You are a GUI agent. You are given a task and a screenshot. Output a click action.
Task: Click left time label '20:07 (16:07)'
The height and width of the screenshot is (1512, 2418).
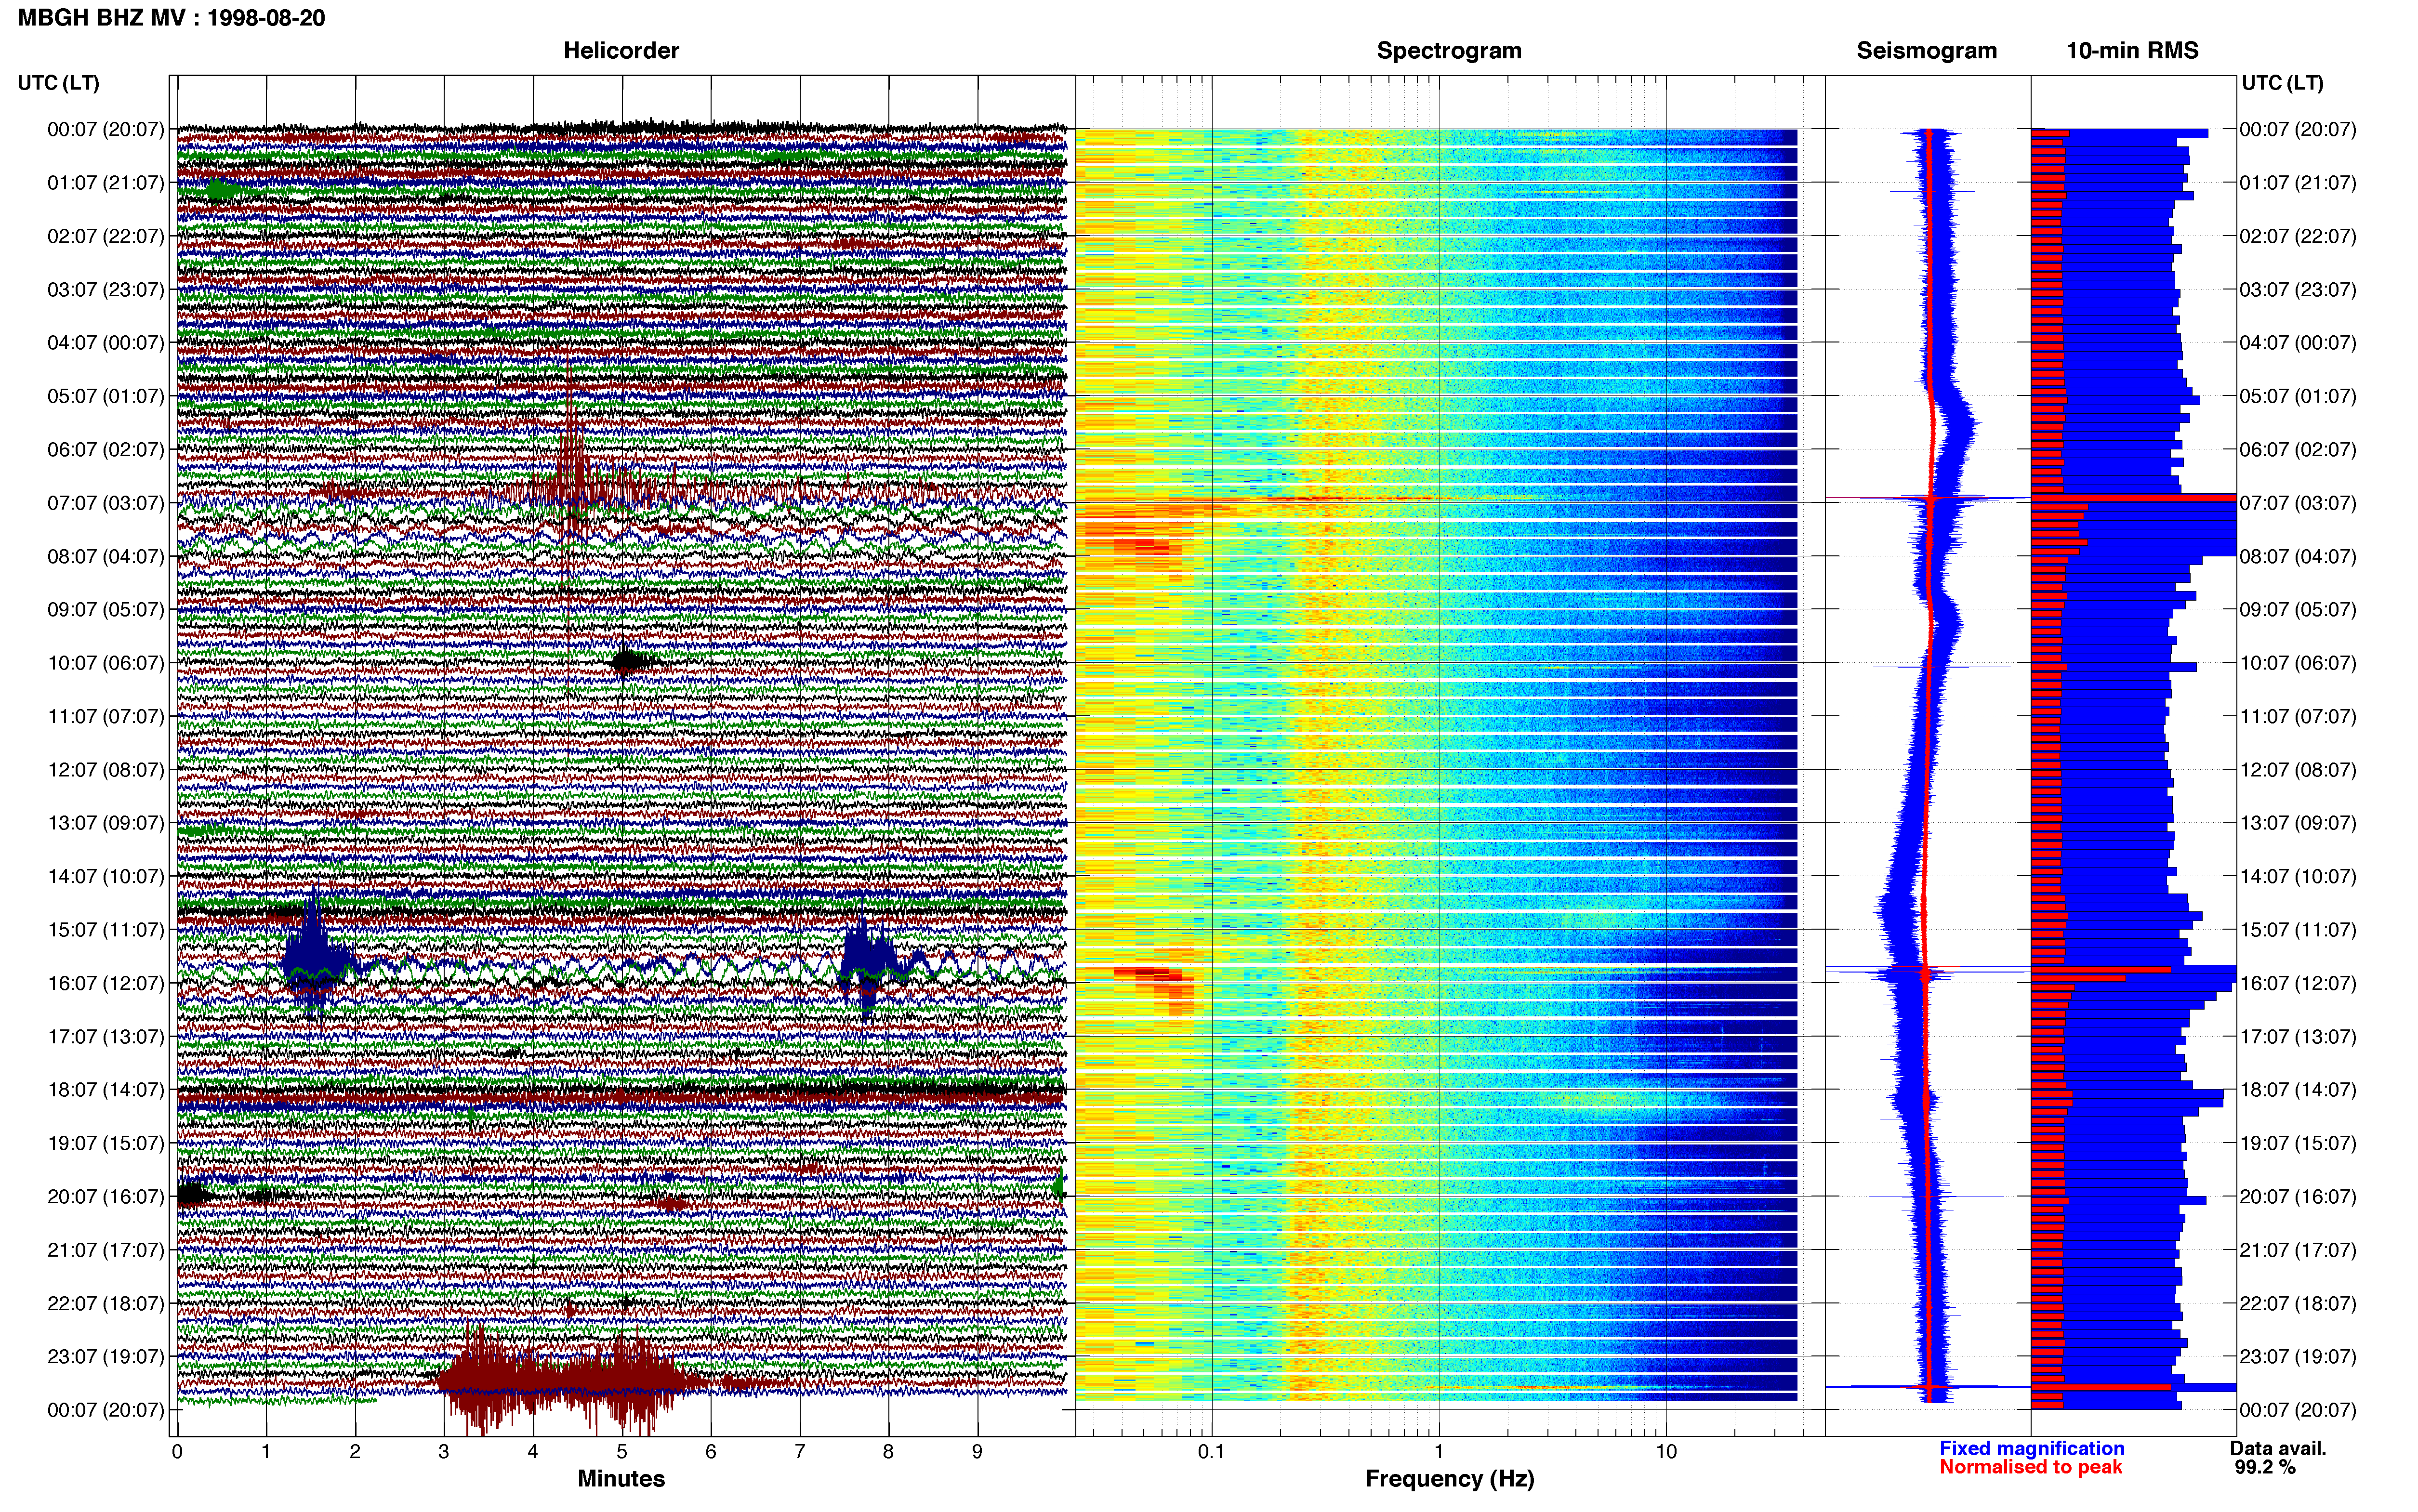click(x=106, y=1197)
